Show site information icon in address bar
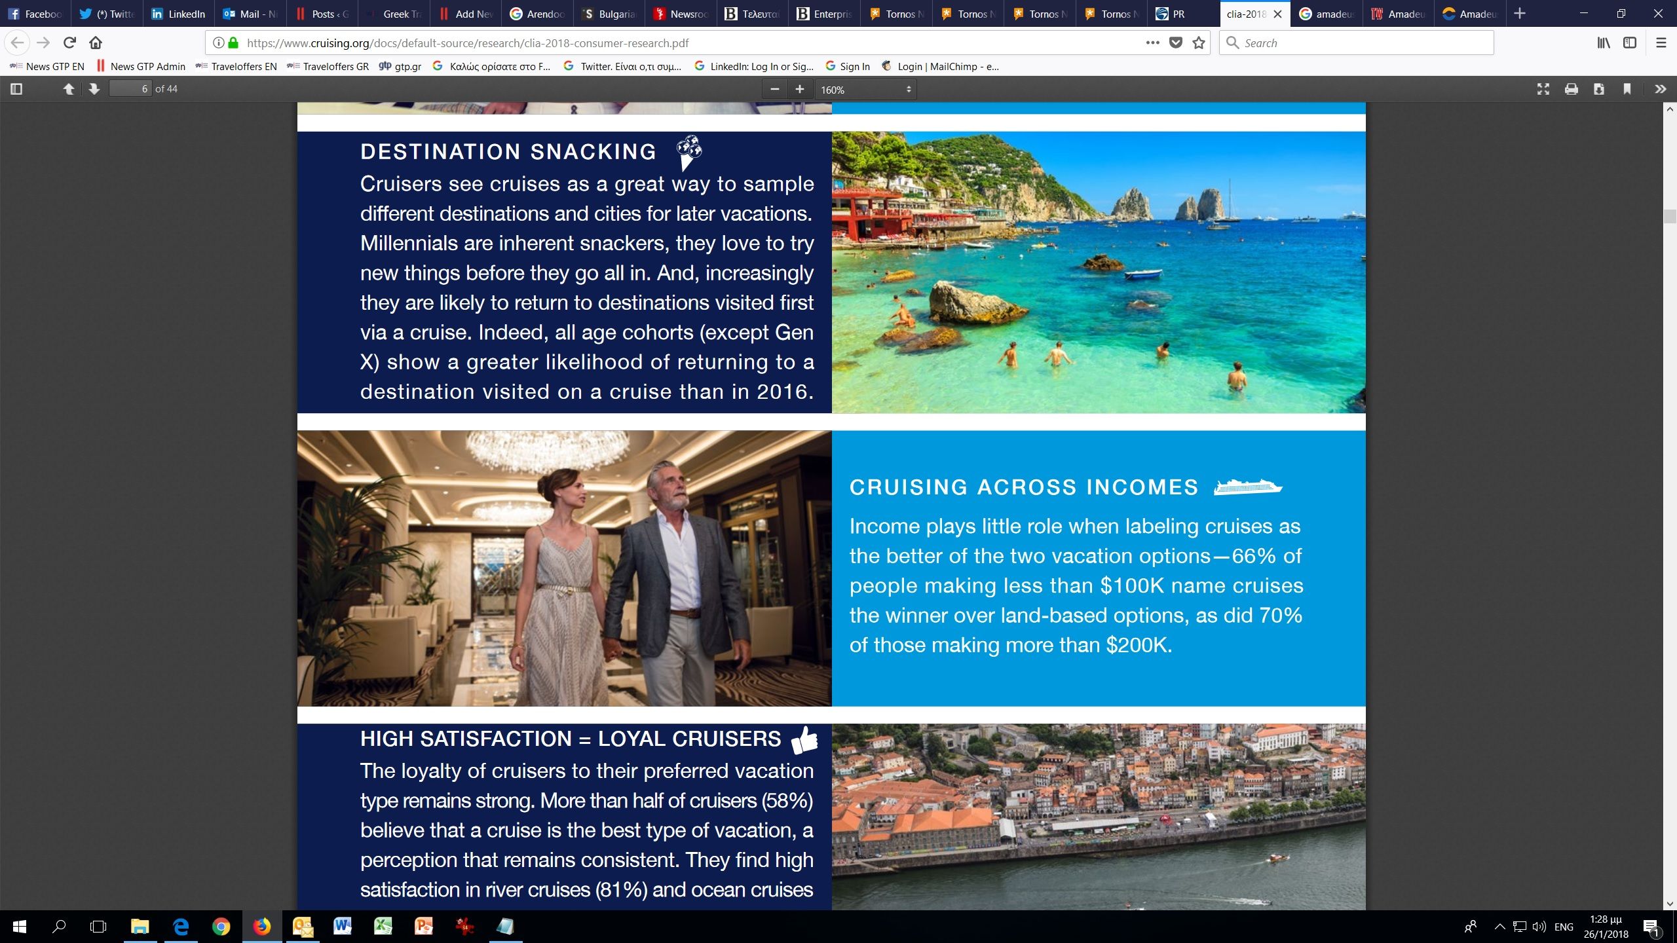Image resolution: width=1677 pixels, height=943 pixels. point(218,43)
